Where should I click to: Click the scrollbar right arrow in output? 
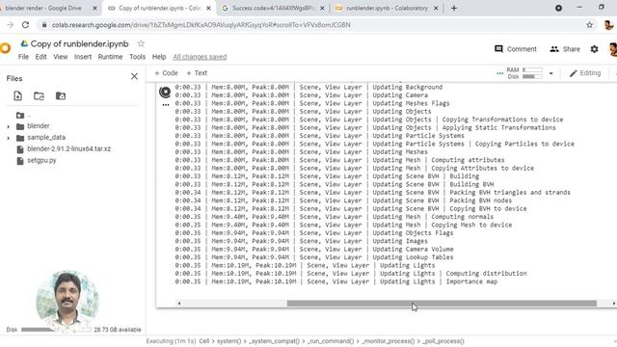point(613,304)
